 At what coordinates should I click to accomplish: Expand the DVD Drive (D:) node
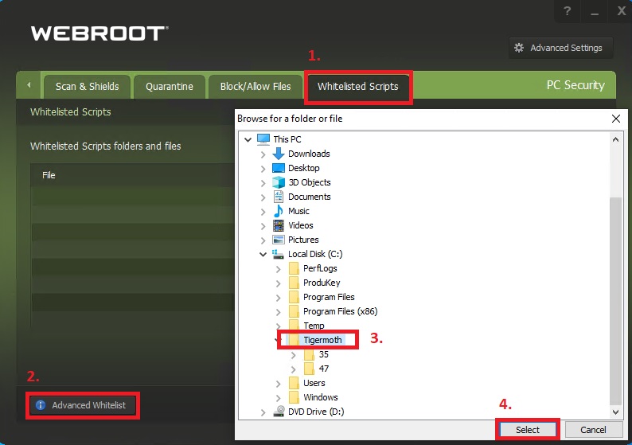[x=263, y=412]
